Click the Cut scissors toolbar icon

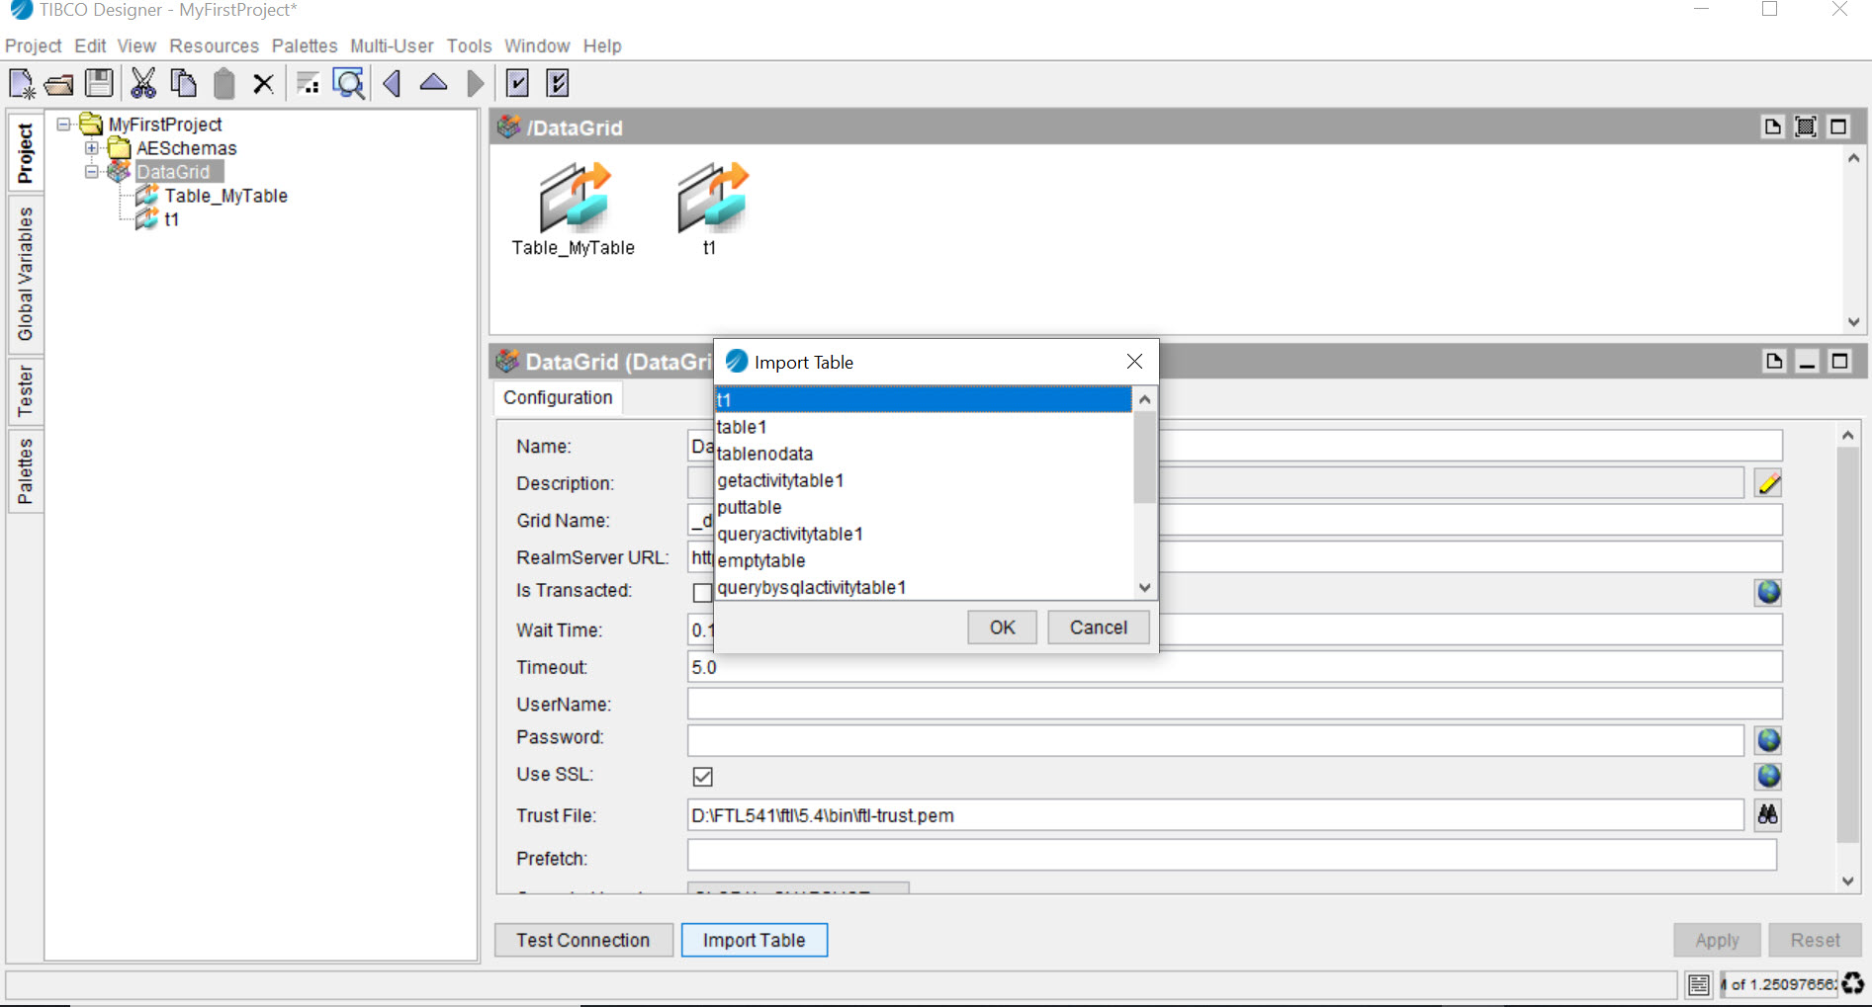tap(143, 83)
